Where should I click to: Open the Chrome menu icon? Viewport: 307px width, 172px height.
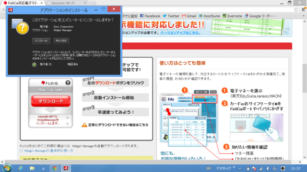(x=304, y=10)
